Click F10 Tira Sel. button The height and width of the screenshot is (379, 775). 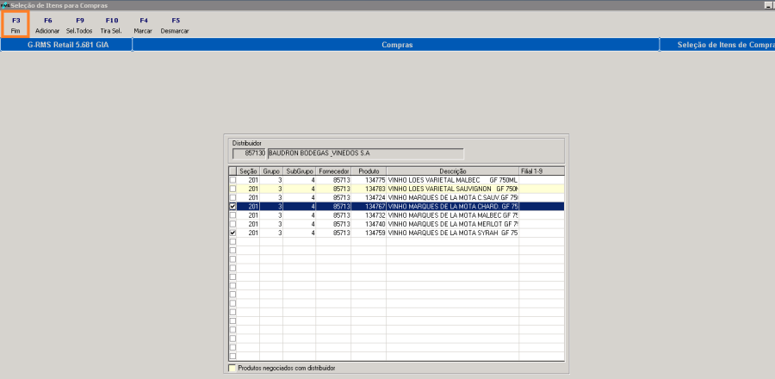(x=112, y=25)
